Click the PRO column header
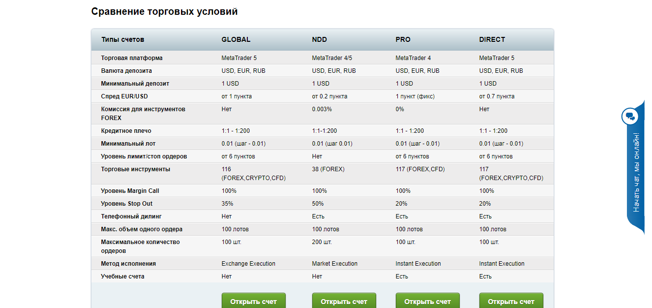 (x=403, y=39)
